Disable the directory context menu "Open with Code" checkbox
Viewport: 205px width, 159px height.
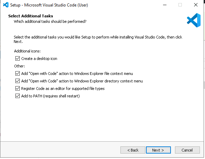click(18, 81)
